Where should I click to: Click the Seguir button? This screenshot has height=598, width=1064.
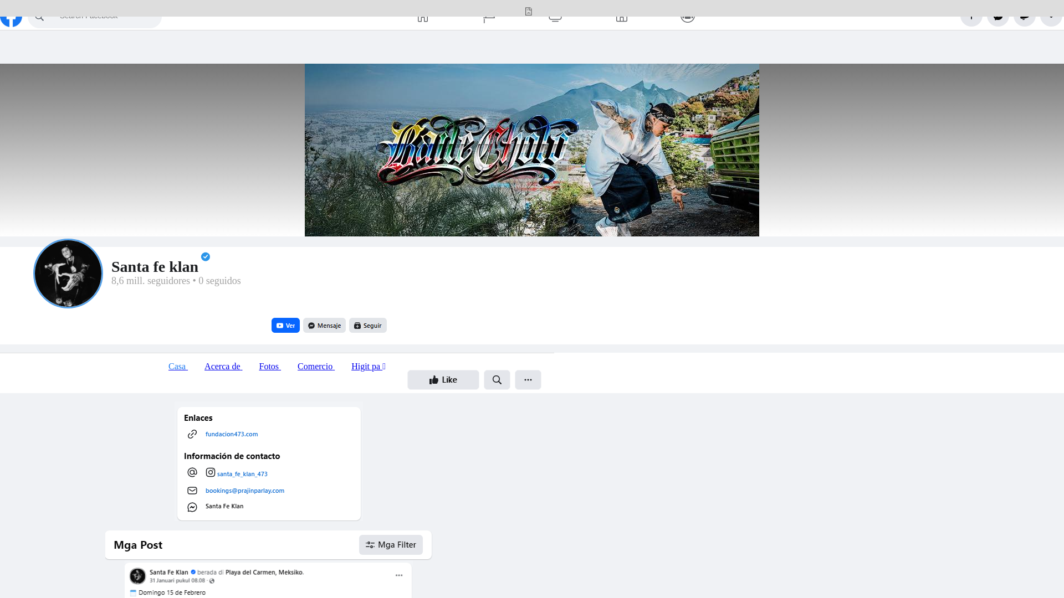(368, 326)
